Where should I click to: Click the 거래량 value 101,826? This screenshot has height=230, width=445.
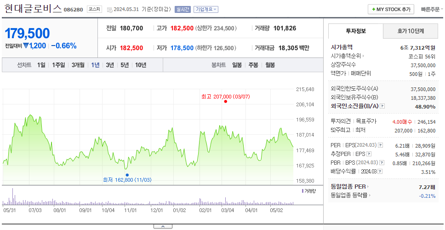click(x=285, y=29)
